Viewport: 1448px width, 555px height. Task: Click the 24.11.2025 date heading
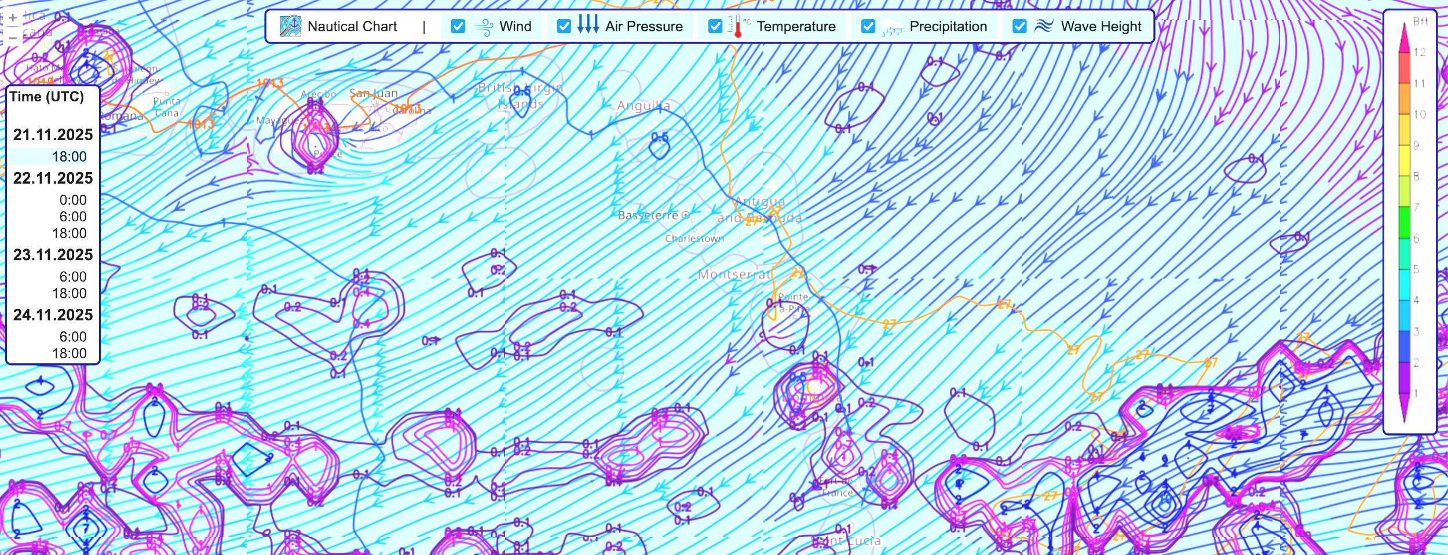[x=53, y=315]
